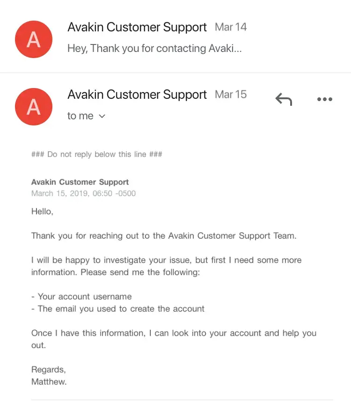Click the bold Avakin Customer Support name in the body
Screen dimensions: 351x403
(x=80, y=182)
